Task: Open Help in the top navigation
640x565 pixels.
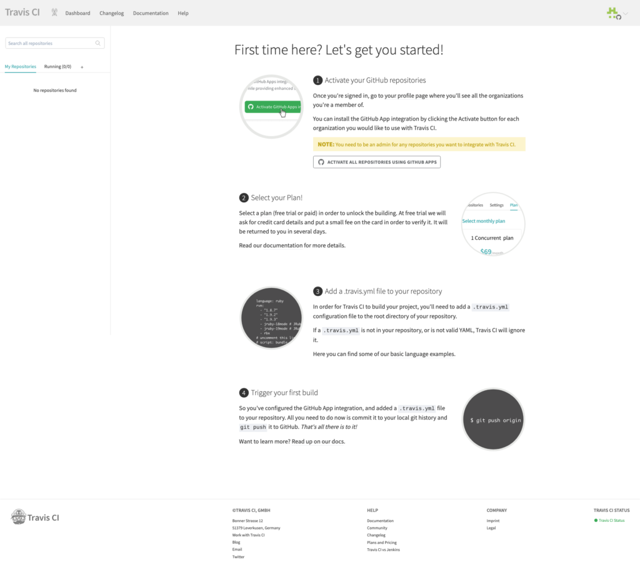Action: (x=183, y=13)
